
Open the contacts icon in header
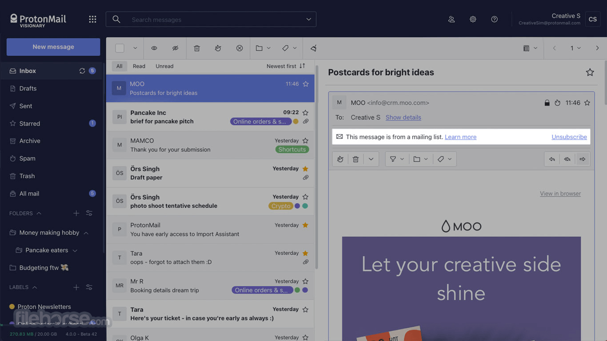(451, 19)
